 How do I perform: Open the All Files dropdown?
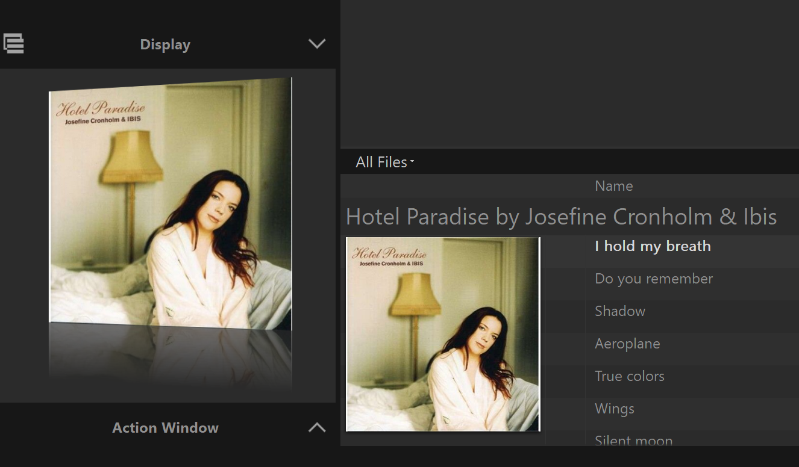[x=384, y=162]
